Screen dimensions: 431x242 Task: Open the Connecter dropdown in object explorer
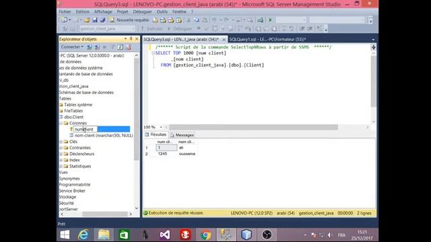coord(72,47)
